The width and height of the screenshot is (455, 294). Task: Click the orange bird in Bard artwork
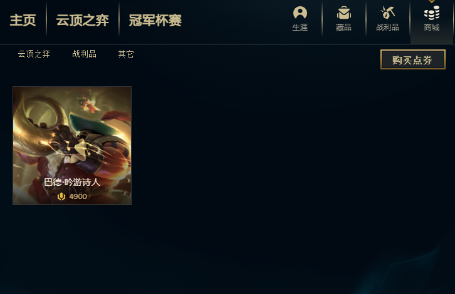click(x=88, y=104)
